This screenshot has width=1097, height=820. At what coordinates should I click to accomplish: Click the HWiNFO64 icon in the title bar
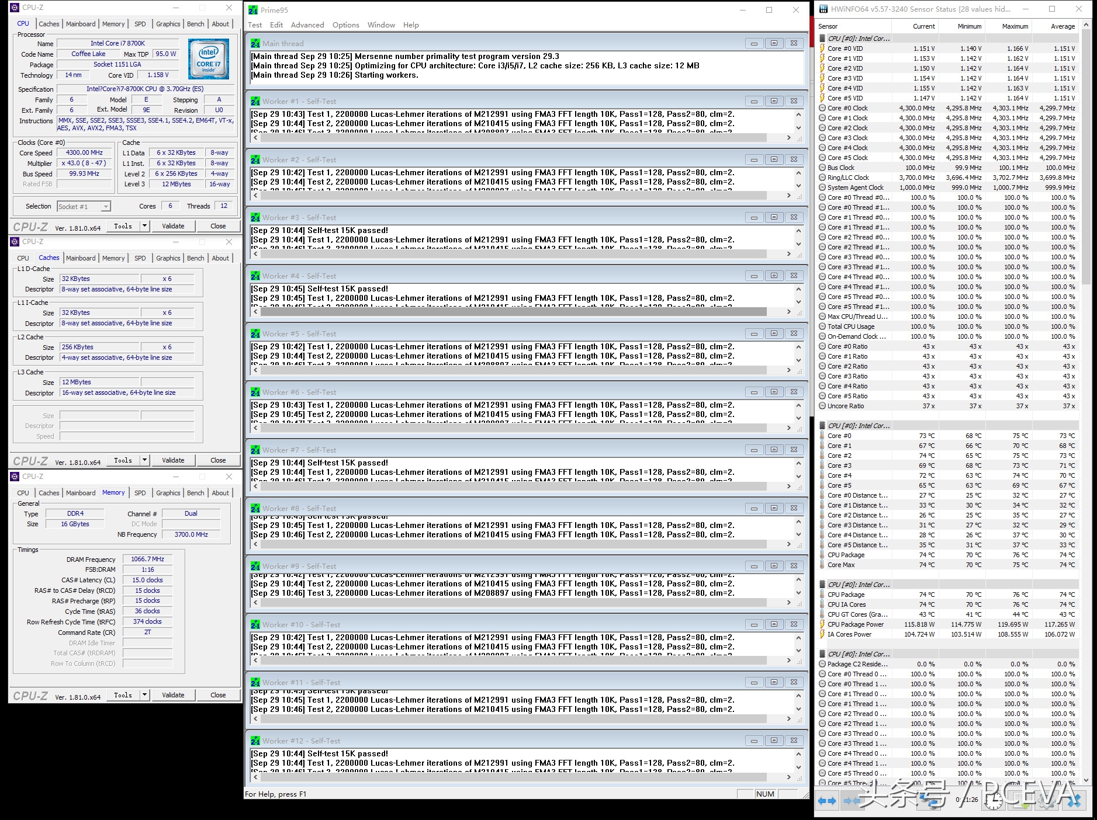coord(824,9)
